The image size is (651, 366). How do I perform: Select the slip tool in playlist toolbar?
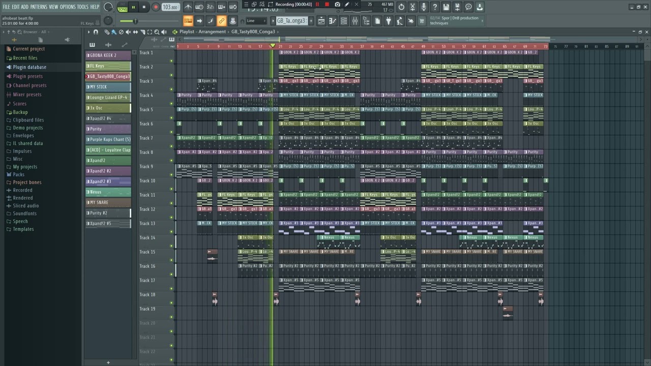(x=135, y=32)
